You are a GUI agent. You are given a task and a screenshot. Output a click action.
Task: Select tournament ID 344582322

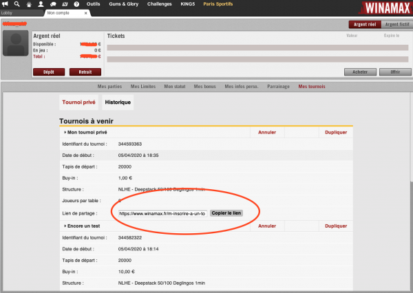point(130,238)
